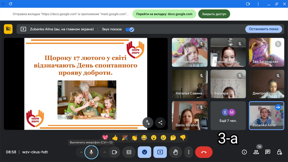This screenshot has width=288, height=162.
Task: Expand video settings chevron beside camera
Action: point(104,152)
